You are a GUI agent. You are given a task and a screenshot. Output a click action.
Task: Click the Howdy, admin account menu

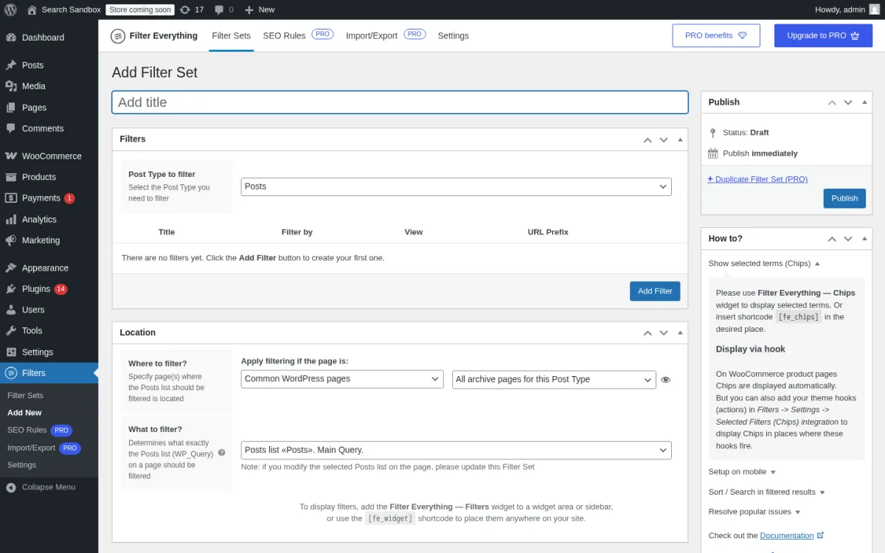click(846, 10)
